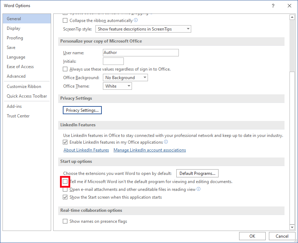Viewport: 298px width, 243px height.
Task: Open the ScreenTip style dropdown
Action: [143, 29]
